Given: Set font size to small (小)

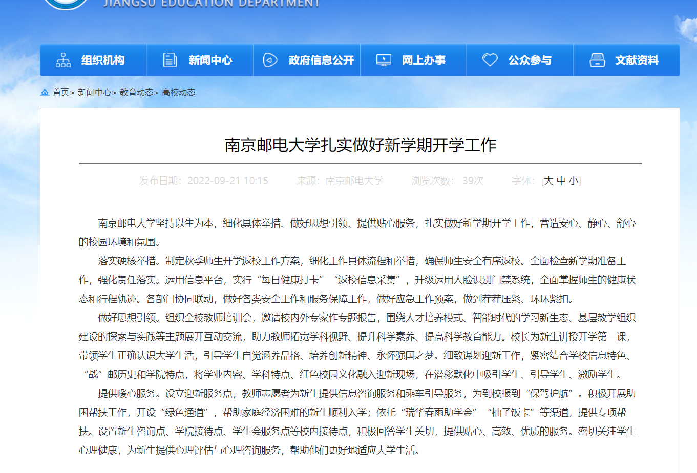Looking at the screenshot, I should point(574,181).
